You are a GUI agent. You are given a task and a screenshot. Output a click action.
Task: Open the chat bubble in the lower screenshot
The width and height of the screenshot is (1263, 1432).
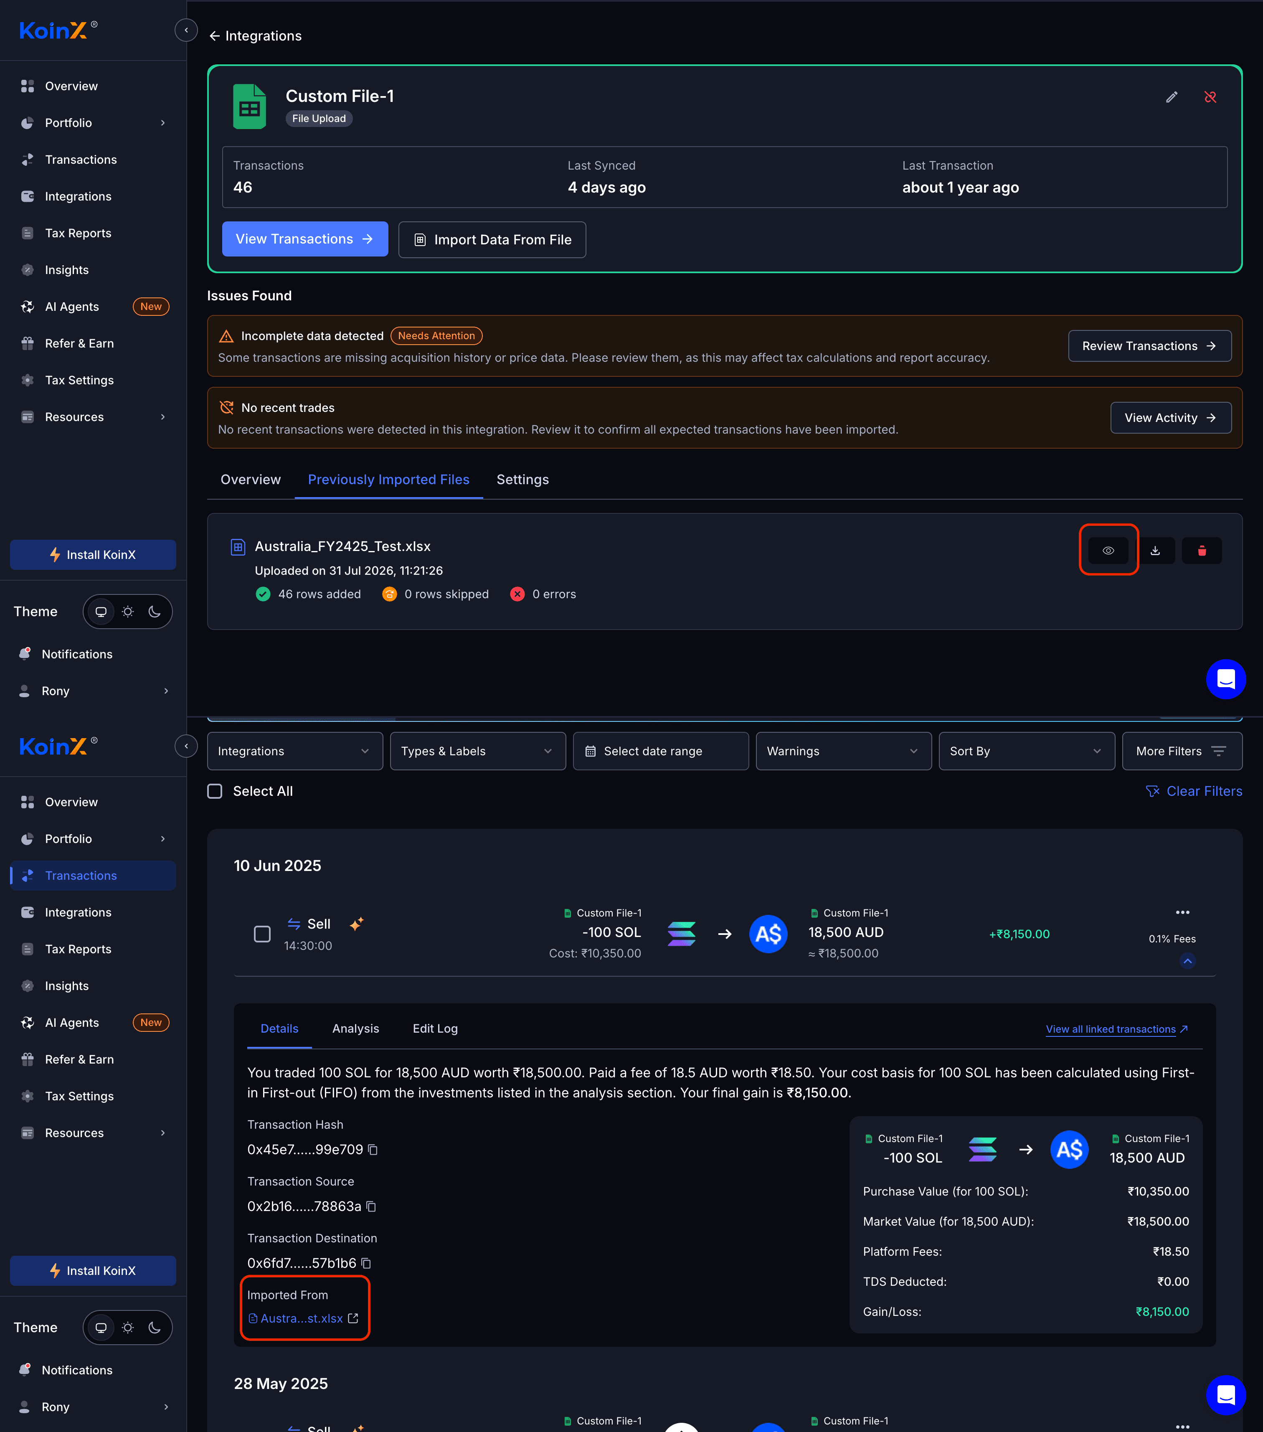(x=1225, y=1395)
